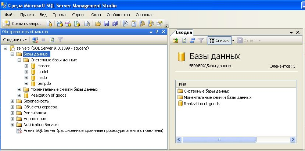Show the Registered Servers window icon
This screenshot has height=151, width=305.
tap(125, 24)
